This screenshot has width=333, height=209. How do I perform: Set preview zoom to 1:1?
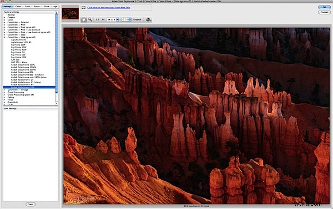click(97, 19)
